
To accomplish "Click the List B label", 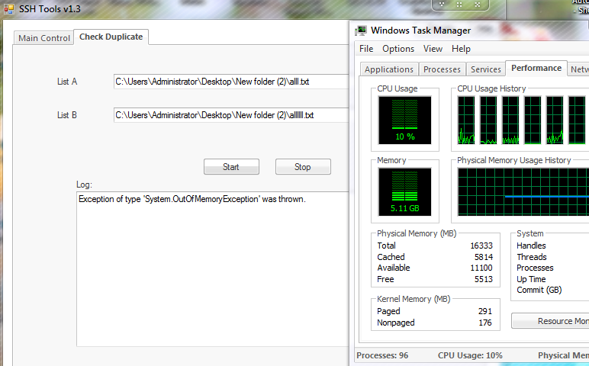I will (67, 115).
